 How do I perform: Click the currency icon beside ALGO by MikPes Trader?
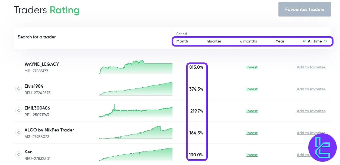[18, 133]
